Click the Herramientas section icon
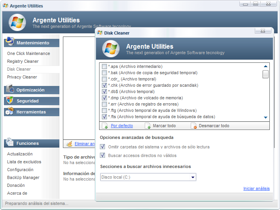Image resolution: width=280 pixels, height=210 pixels. 9,112
